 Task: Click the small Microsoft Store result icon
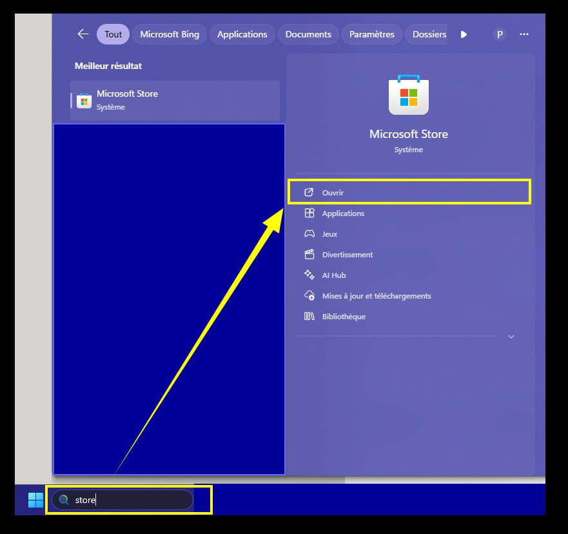point(84,101)
